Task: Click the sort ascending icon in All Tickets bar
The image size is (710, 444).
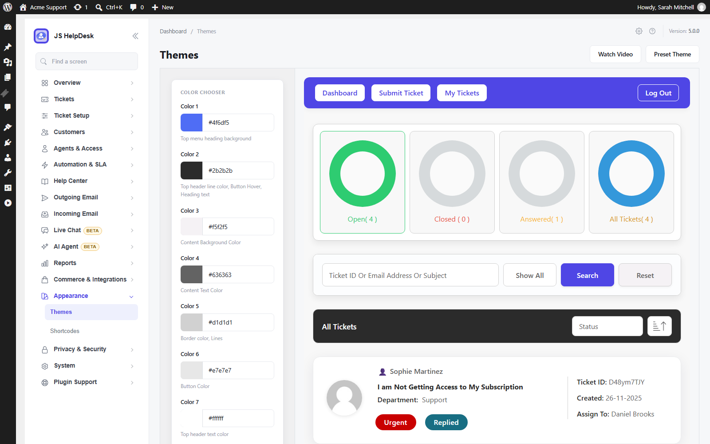Action: [659, 326]
